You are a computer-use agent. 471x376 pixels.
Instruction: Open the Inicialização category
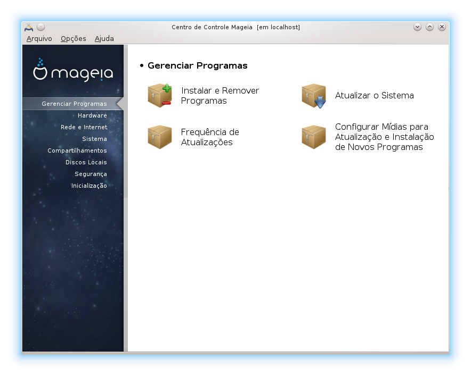(x=89, y=186)
